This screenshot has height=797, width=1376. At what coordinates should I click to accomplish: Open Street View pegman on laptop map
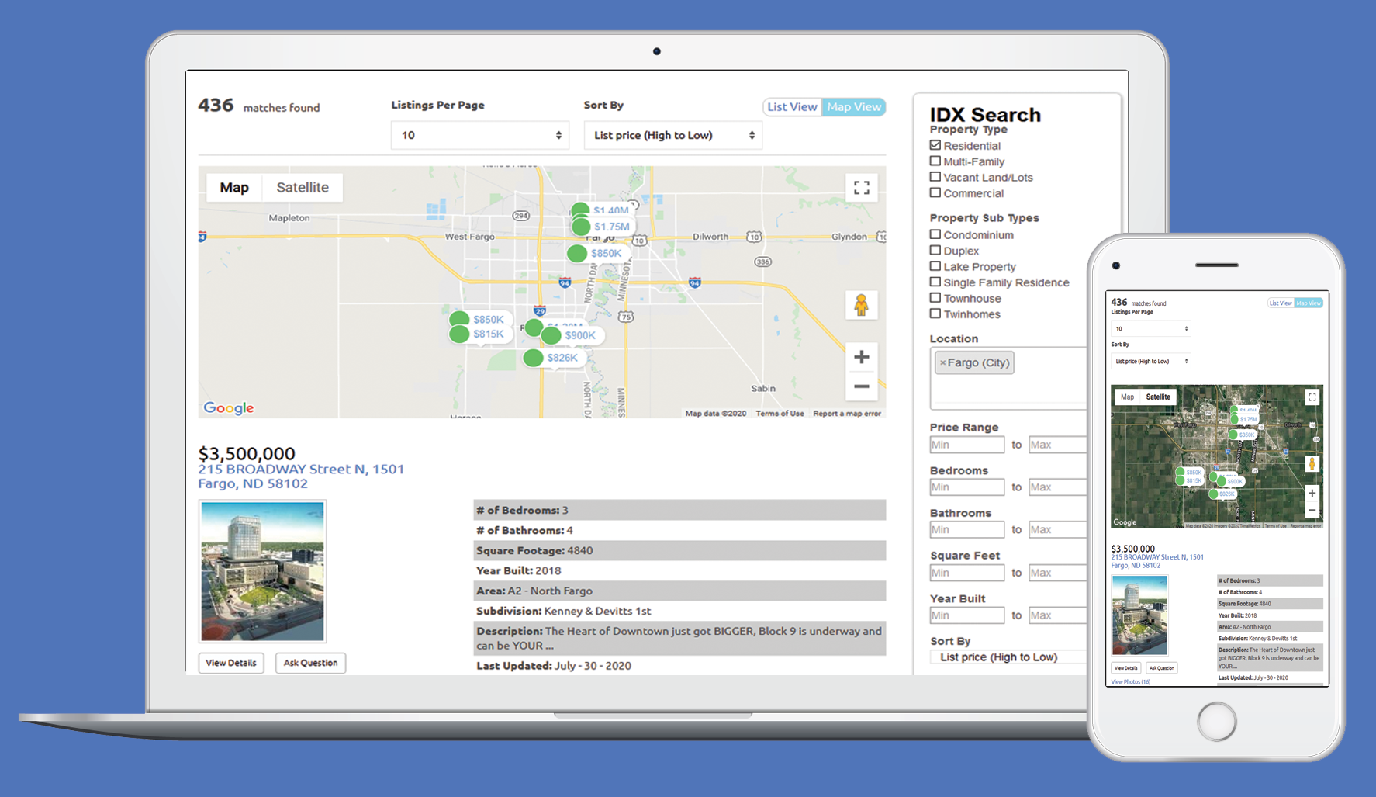861,305
